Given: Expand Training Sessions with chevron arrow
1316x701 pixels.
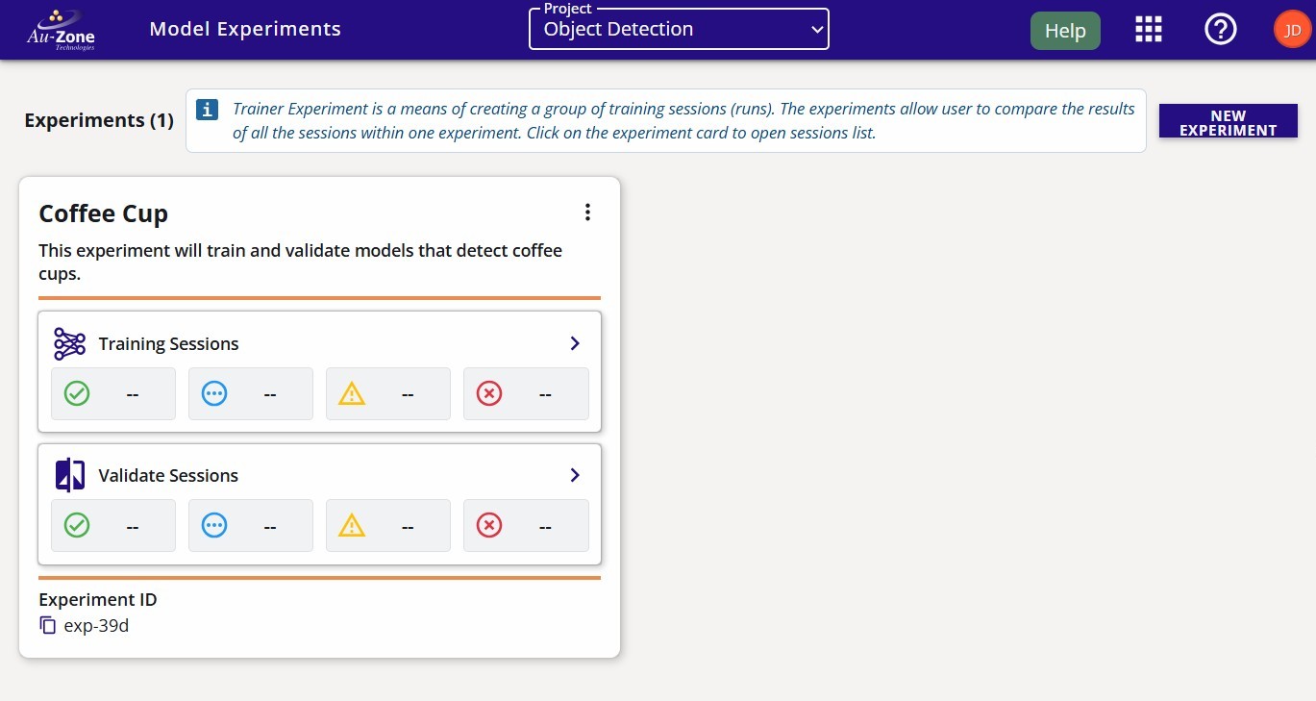Looking at the screenshot, I should 575,343.
